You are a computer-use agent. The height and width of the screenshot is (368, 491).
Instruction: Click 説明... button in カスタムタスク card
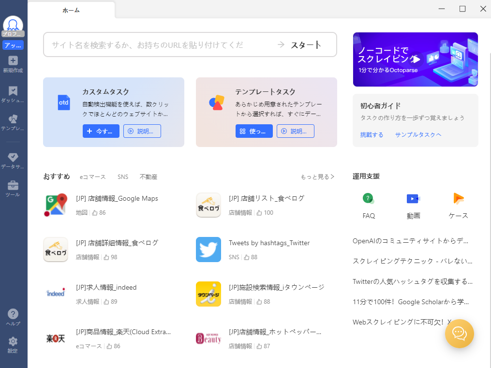[142, 131]
